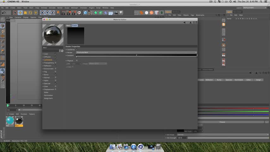Click the white gear-shaped toolbar icon
Image resolution: width=270 pixels, height=152 pixels.
146,13
